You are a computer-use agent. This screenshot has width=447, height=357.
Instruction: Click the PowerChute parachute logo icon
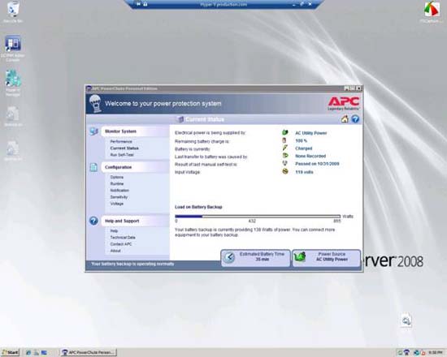[x=96, y=104]
